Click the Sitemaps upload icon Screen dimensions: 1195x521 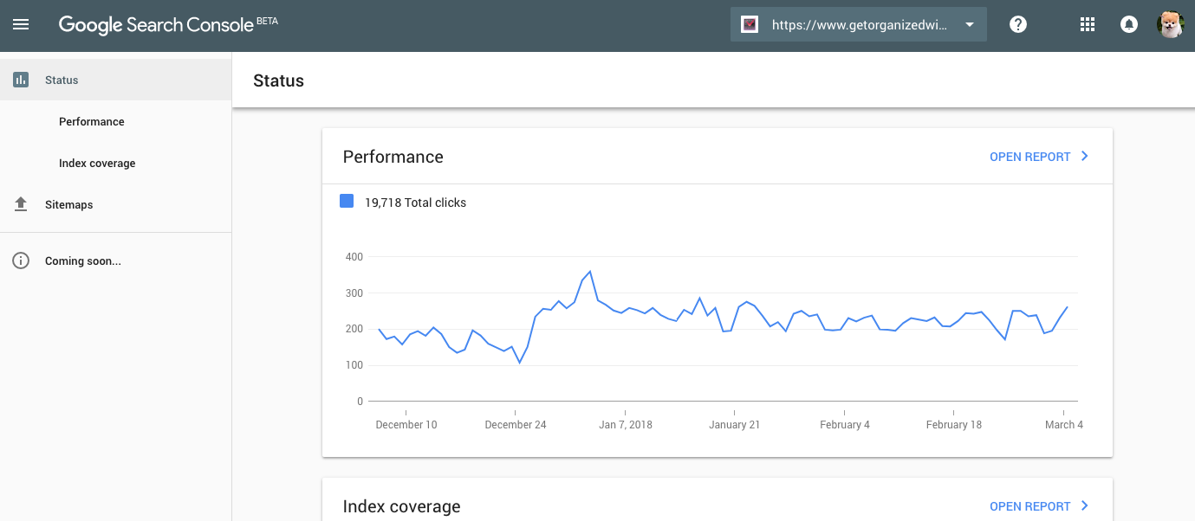[21, 204]
